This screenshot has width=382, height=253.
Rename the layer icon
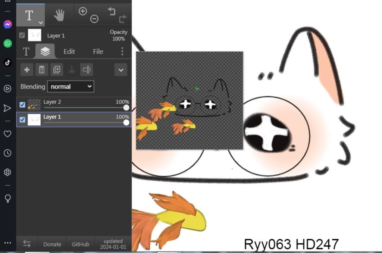87,70
